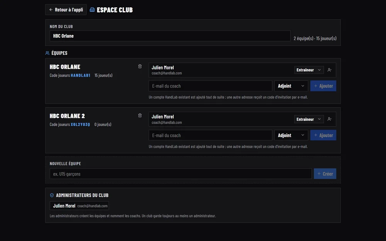Screen dimensions: 386x241
Task: Open the Adjoint dropdown for HBC ORLANE
Action: (x=291, y=86)
